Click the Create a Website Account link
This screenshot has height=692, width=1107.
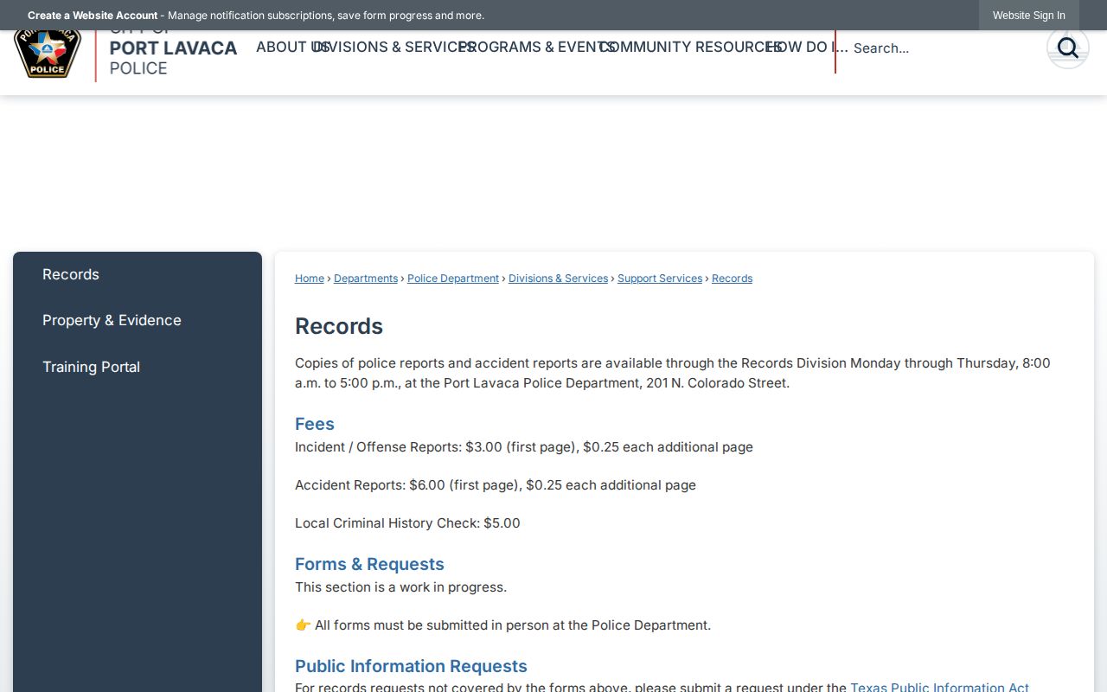(93, 16)
